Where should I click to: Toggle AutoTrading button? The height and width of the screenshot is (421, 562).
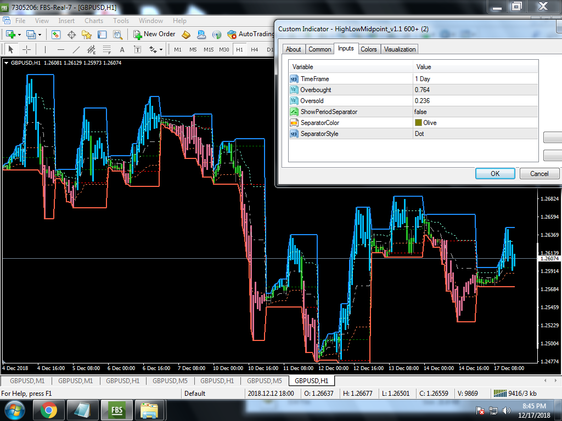coord(250,34)
